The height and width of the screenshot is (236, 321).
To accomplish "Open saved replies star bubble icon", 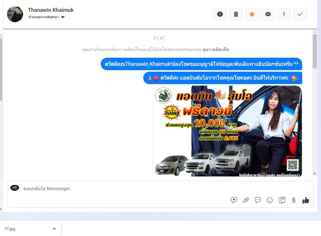I will pos(234,200).
